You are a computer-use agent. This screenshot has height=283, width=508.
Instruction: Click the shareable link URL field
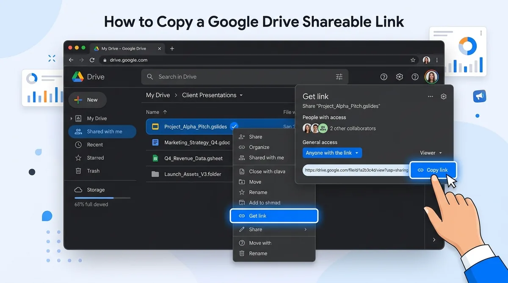click(356, 170)
